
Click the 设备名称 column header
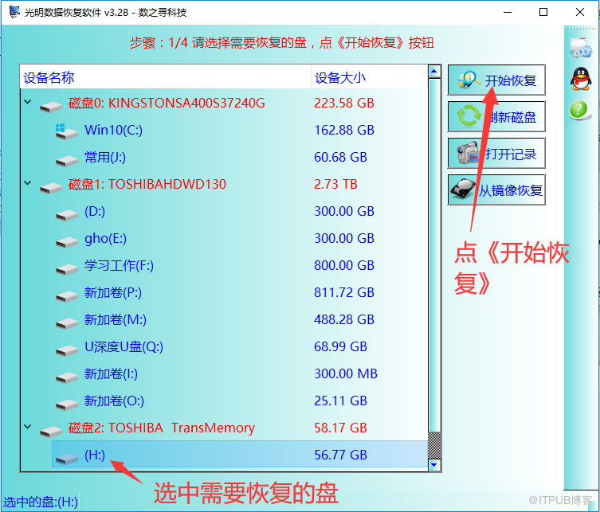pos(166,77)
